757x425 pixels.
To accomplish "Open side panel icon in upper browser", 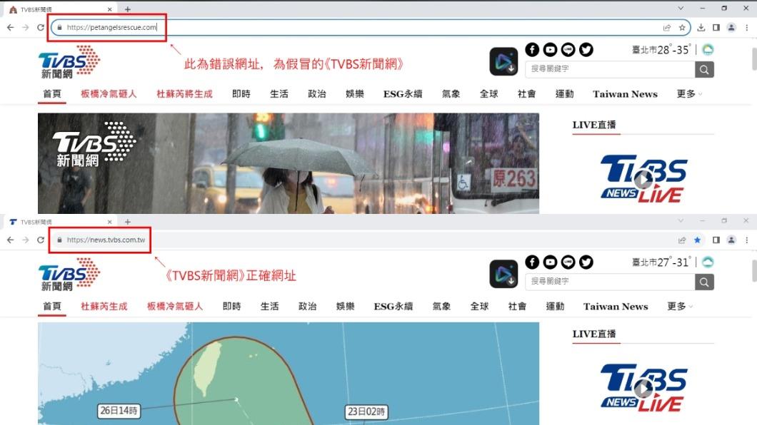I will tap(716, 28).
